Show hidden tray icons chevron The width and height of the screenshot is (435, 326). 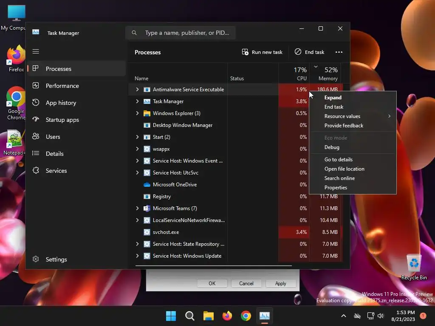(x=343, y=316)
